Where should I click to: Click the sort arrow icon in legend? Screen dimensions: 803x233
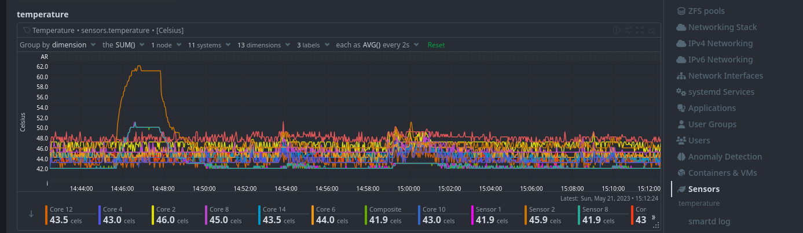[31, 214]
